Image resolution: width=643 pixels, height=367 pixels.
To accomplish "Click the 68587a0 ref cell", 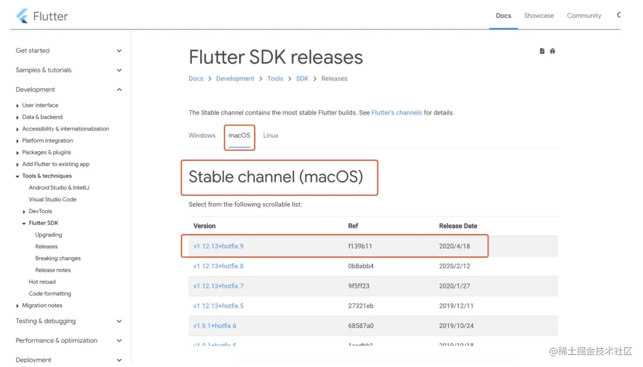I will 361,326.
